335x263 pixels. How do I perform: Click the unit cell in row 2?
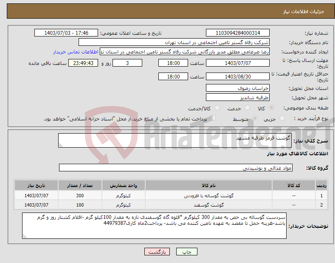(123, 205)
